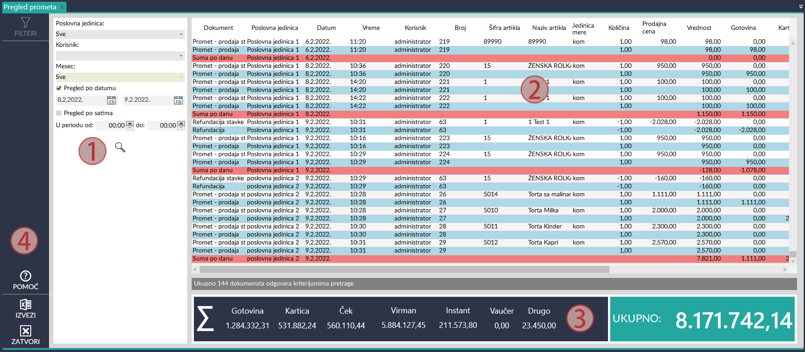Open the Korisnik dropdown
The width and height of the screenshot is (805, 352).
[181, 56]
